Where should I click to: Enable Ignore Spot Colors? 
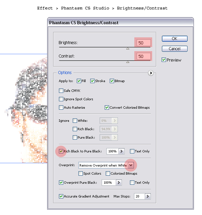tap(61, 99)
